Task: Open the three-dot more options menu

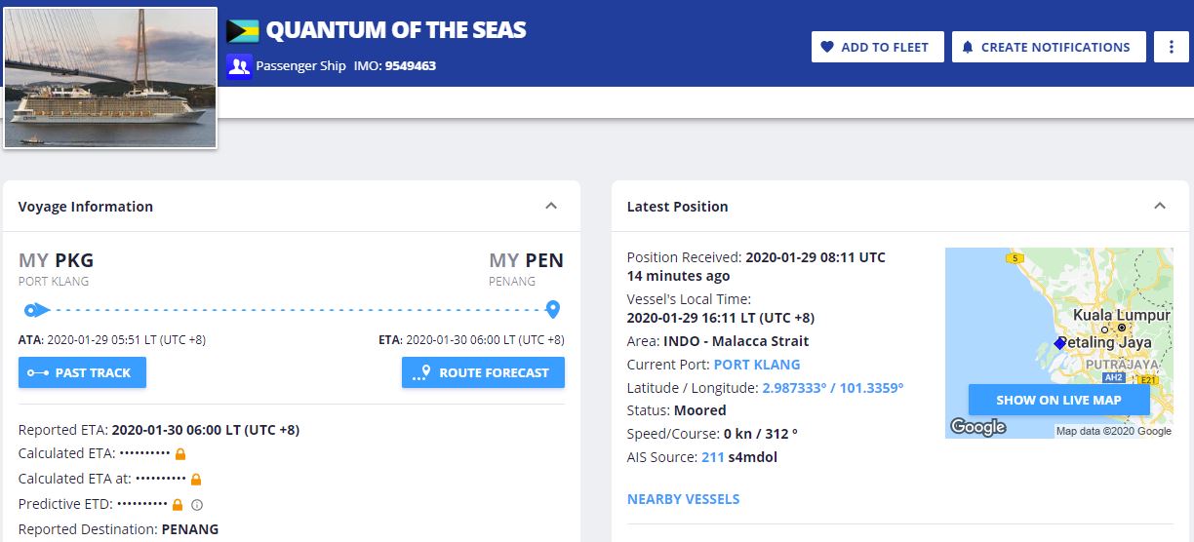Action: click(1171, 47)
